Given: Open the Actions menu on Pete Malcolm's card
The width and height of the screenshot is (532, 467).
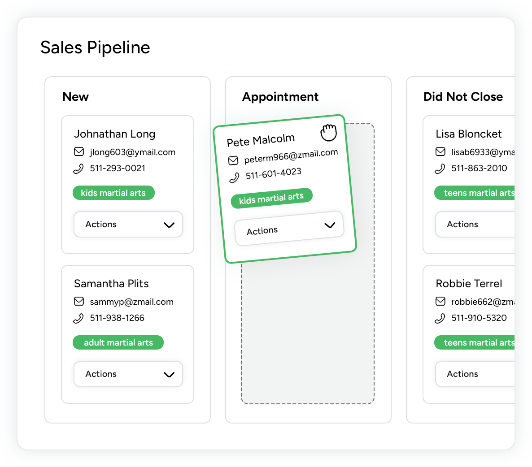Looking at the screenshot, I should click(x=289, y=228).
